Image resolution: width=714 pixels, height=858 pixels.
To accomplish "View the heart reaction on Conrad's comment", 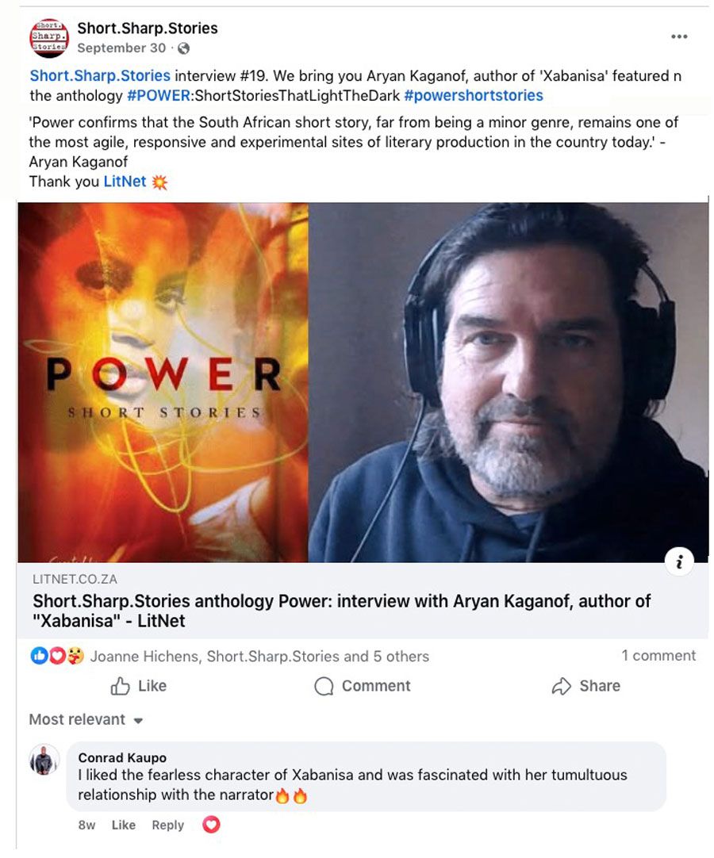I will coord(211,824).
